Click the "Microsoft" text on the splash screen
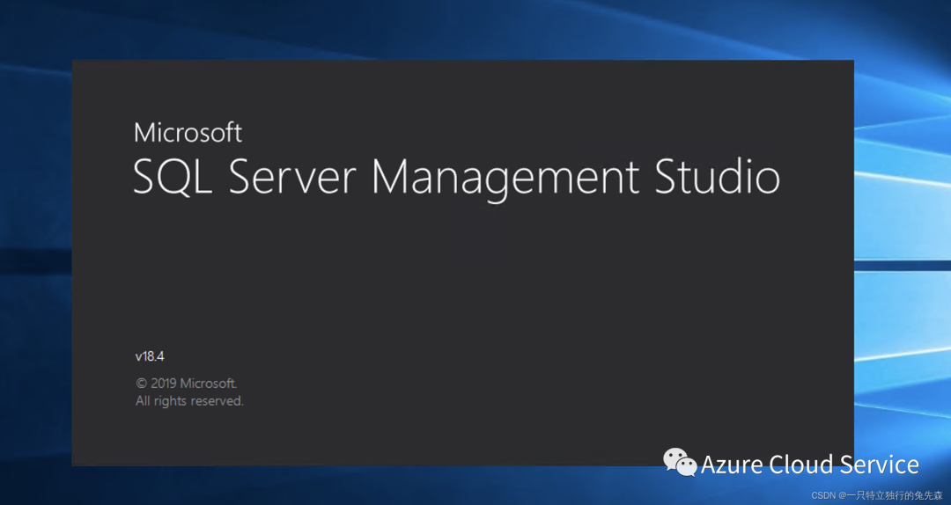 pyautogui.click(x=188, y=132)
